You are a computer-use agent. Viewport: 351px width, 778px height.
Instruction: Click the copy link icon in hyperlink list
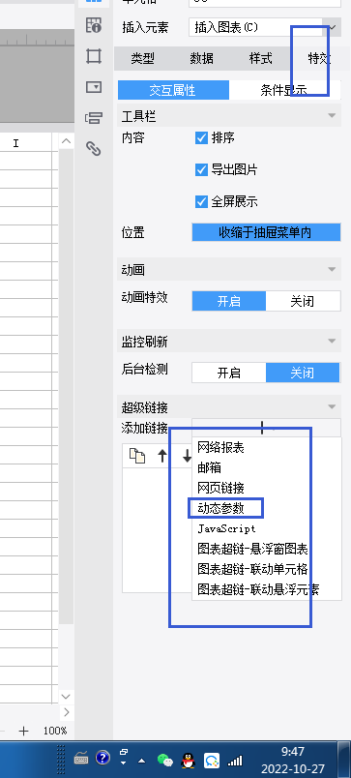pyautogui.click(x=137, y=456)
